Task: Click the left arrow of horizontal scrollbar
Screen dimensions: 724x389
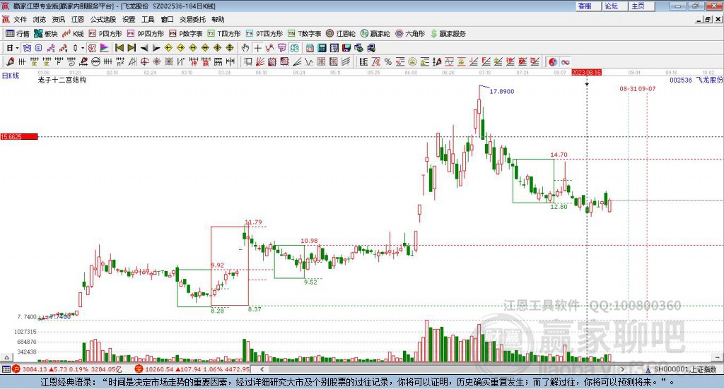Action: click(262, 369)
